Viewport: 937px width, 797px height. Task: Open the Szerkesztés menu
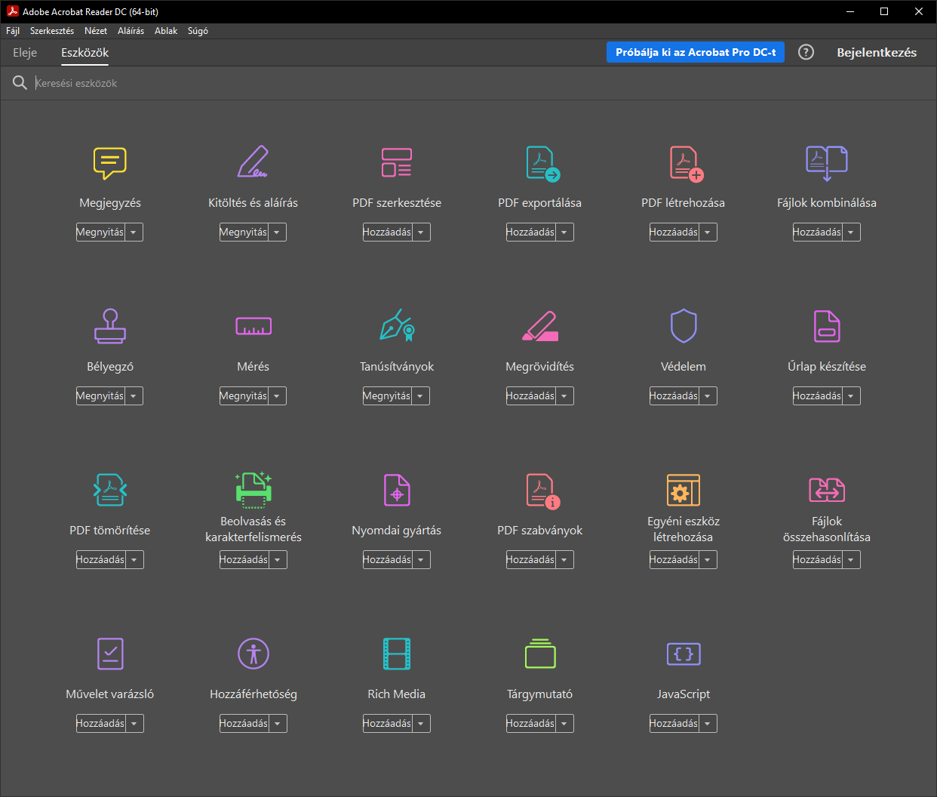click(x=52, y=31)
